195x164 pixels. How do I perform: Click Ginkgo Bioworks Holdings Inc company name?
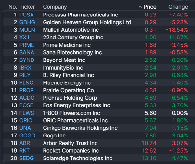click(80, 128)
